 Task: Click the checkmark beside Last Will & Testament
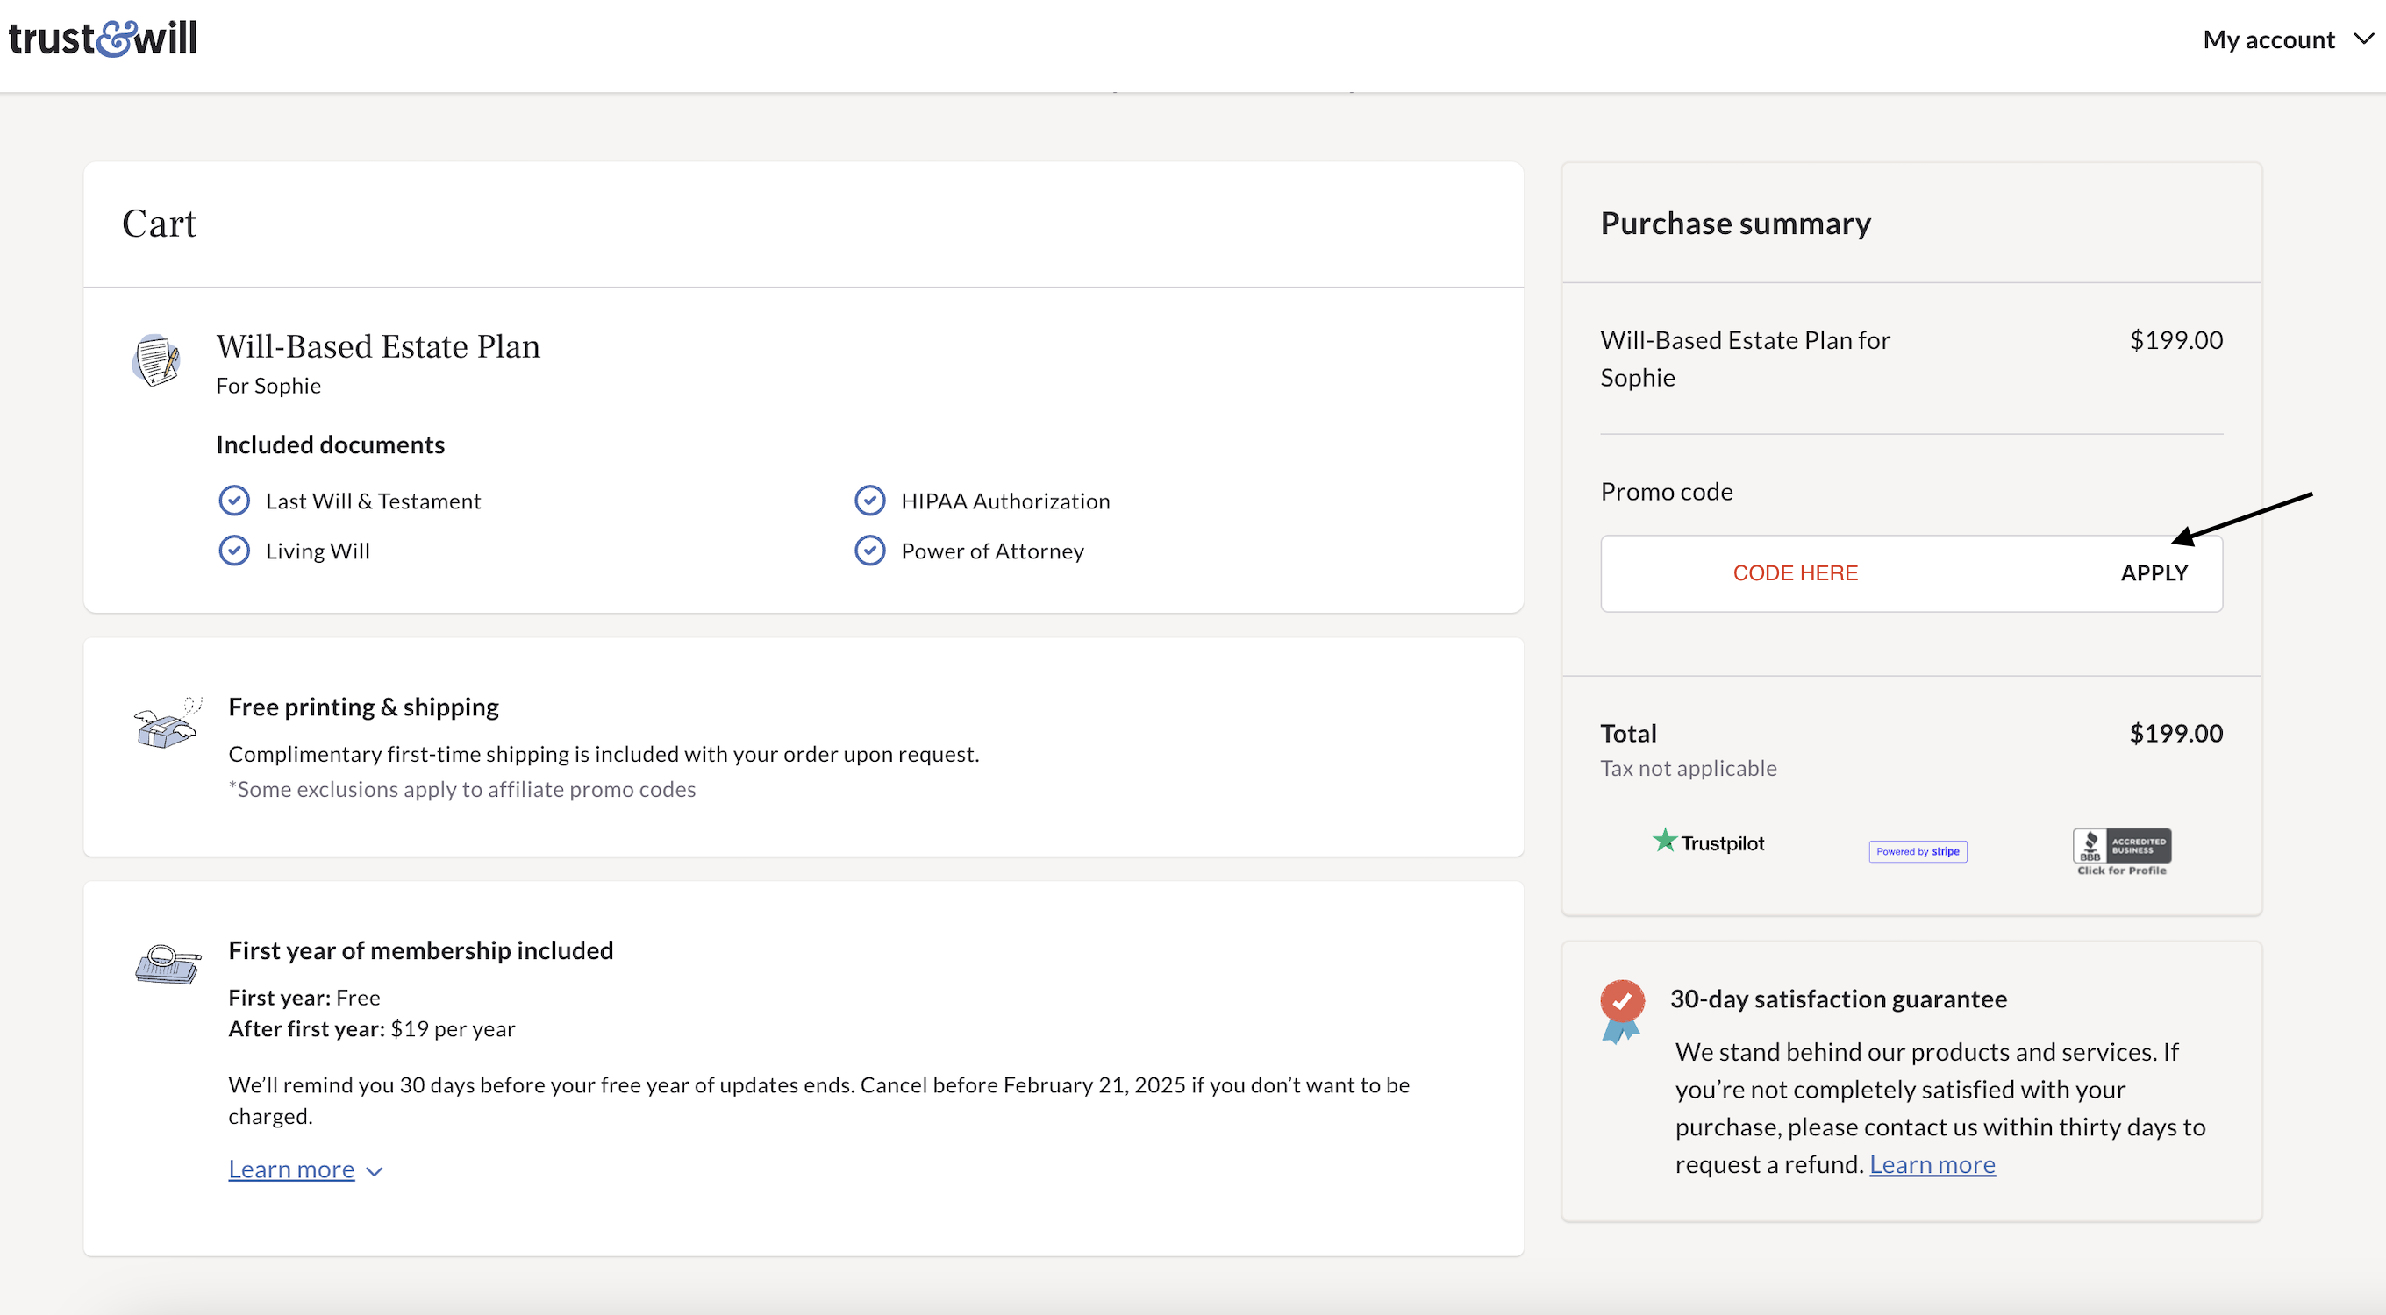[234, 501]
